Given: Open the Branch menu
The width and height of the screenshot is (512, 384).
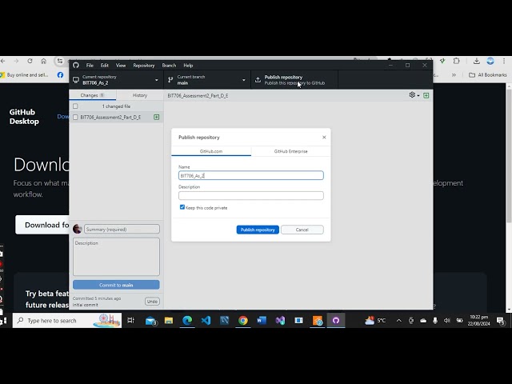Looking at the screenshot, I should pyautogui.click(x=169, y=66).
